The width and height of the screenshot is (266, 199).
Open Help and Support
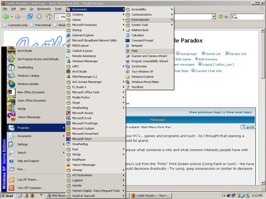coord(36,161)
